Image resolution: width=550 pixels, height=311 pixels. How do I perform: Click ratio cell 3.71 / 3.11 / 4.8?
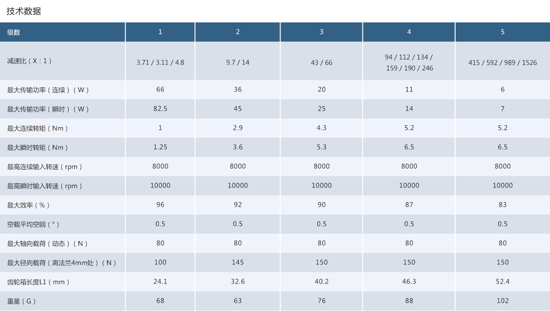[x=160, y=63]
